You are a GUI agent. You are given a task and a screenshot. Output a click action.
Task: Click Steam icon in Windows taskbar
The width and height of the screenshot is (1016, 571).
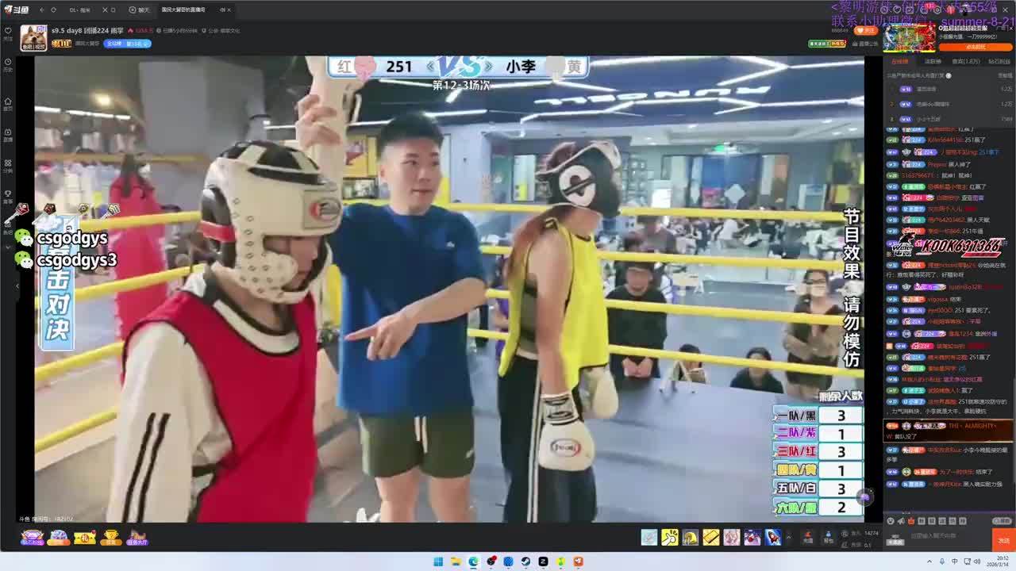click(x=525, y=561)
